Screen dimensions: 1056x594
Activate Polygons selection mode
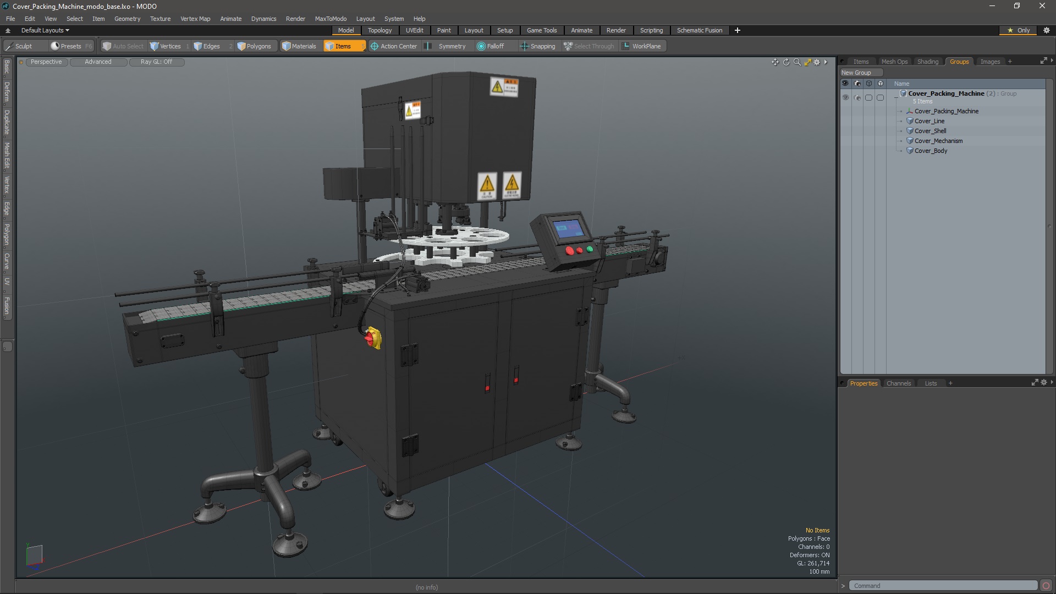tap(254, 46)
